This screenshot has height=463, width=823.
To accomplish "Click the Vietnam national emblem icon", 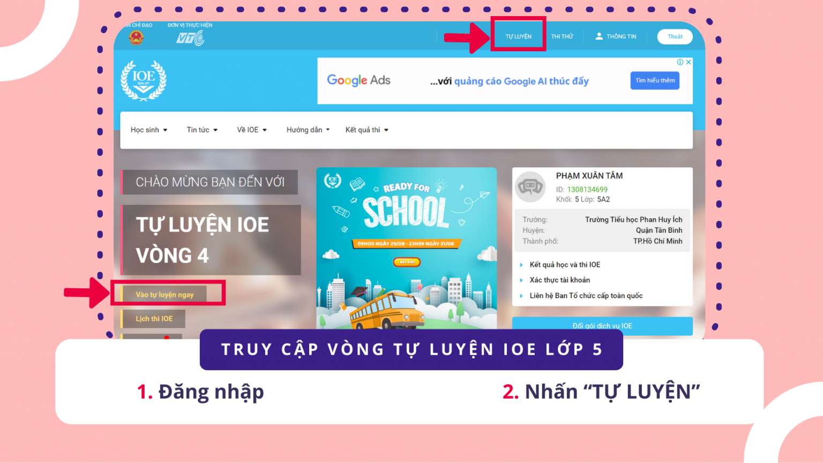I will click(x=137, y=36).
